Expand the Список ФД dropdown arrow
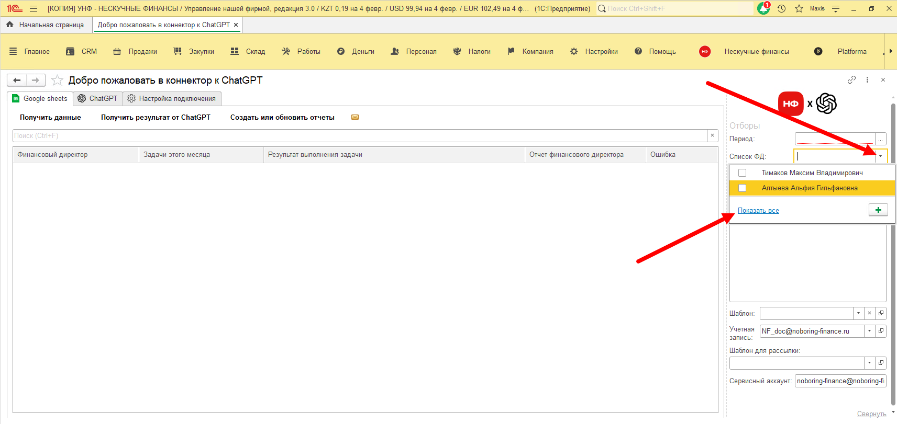Screen dimensions: 897x424 [881, 156]
